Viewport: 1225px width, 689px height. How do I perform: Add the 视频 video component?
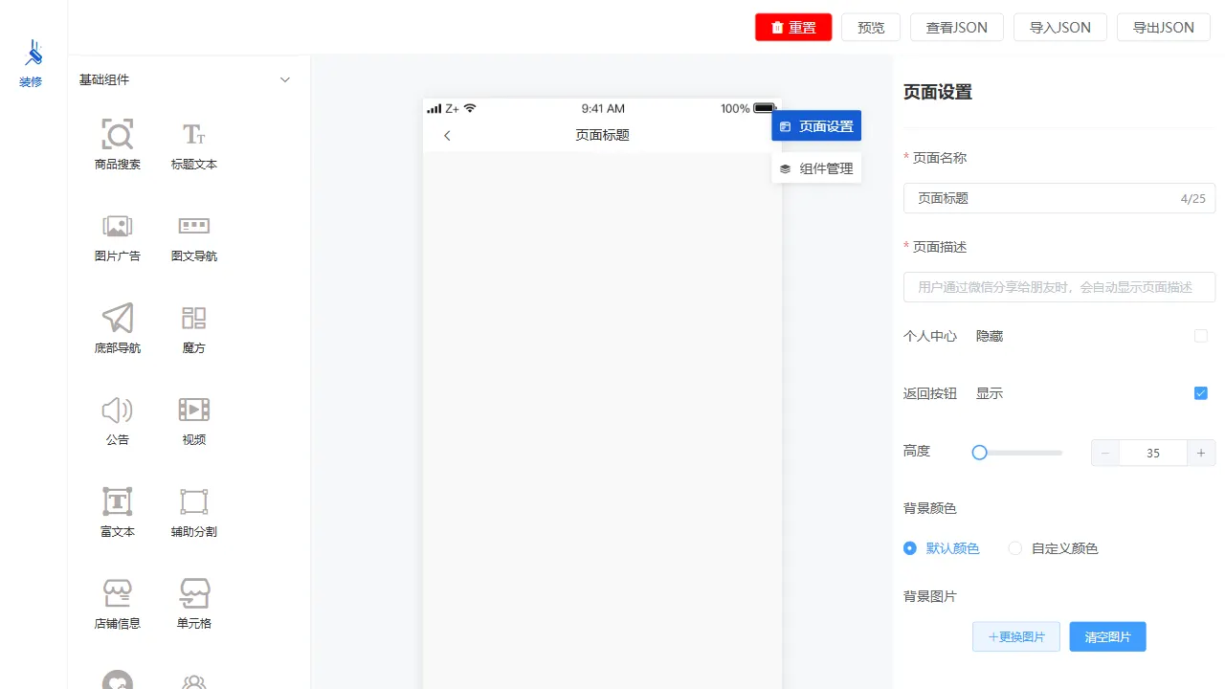point(194,420)
